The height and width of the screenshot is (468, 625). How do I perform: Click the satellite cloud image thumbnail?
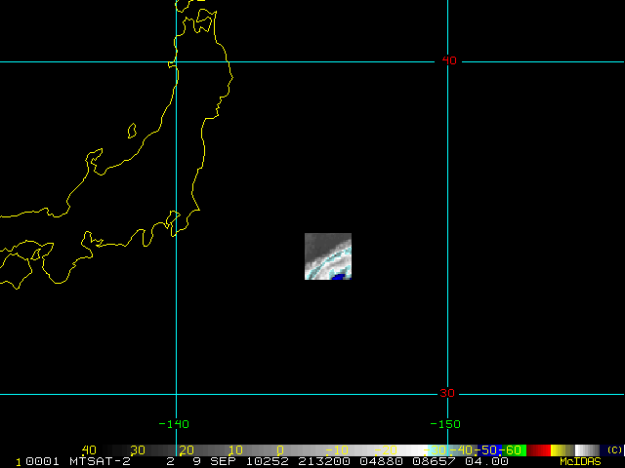[x=327, y=256]
